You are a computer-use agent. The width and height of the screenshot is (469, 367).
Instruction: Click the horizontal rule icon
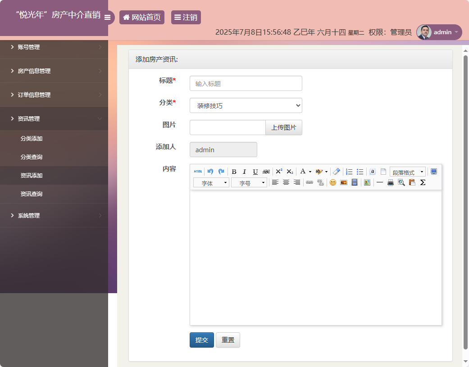[x=380, y=182]
